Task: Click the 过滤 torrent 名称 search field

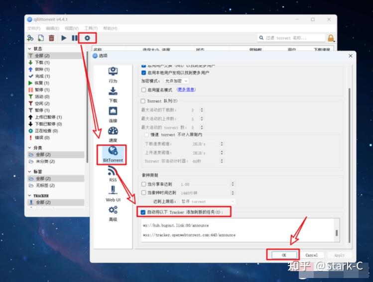Action: (x=292, y=38)
